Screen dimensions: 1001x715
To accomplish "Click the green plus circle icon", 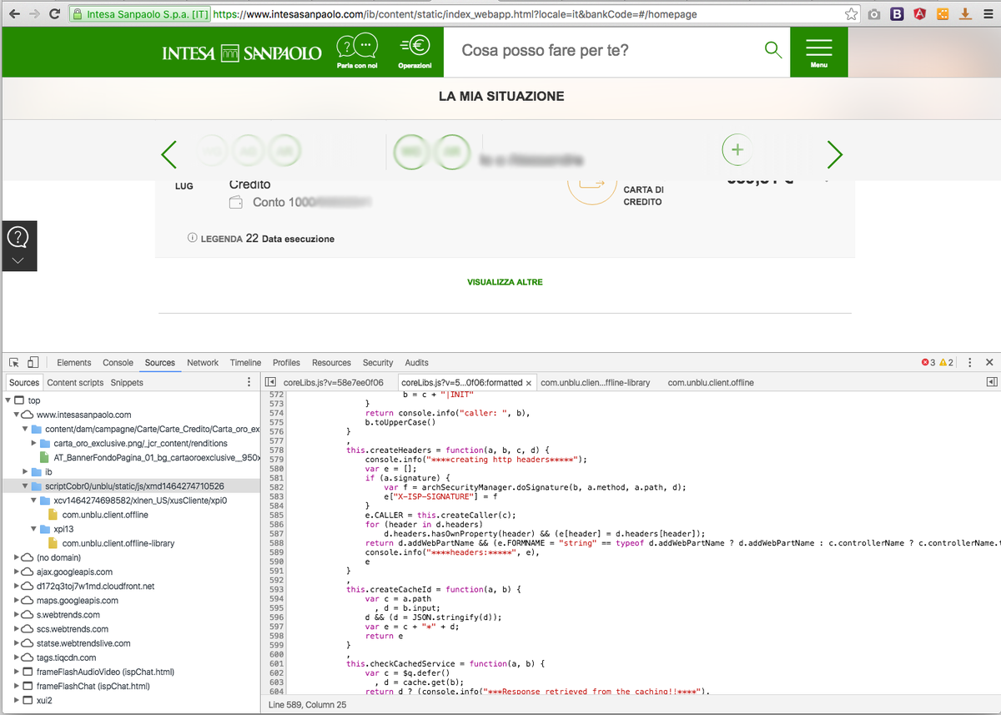I will (737, 150).
